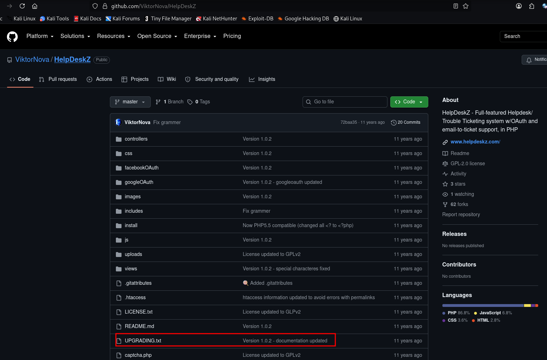
Task: Open the README.md file
Action: (x=139, y=327)
